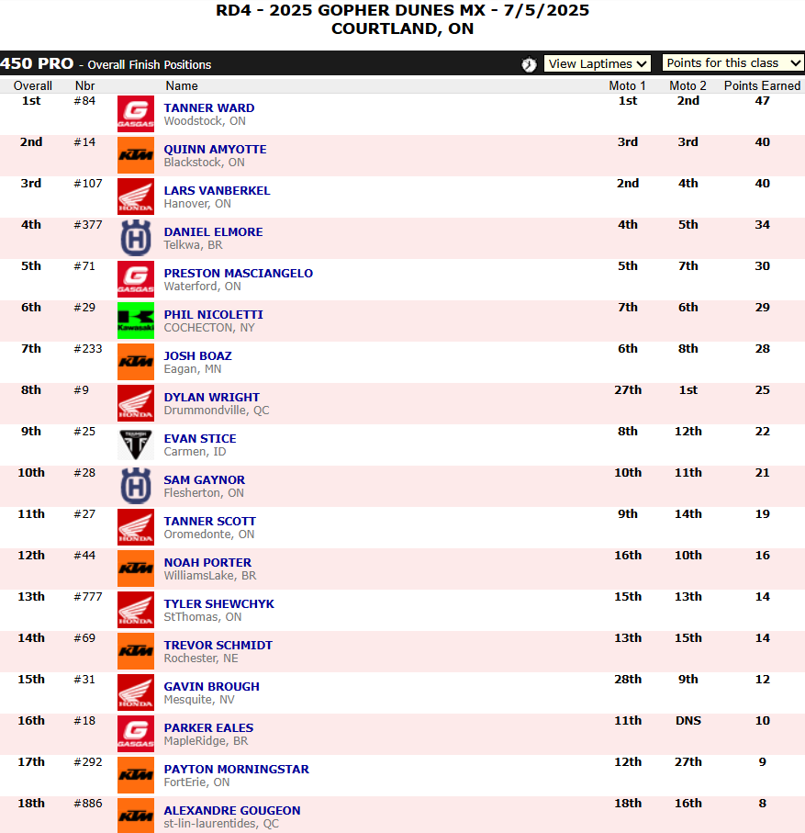
Task: Click hometown text Drummondville, QC
Action: (217, 411)
